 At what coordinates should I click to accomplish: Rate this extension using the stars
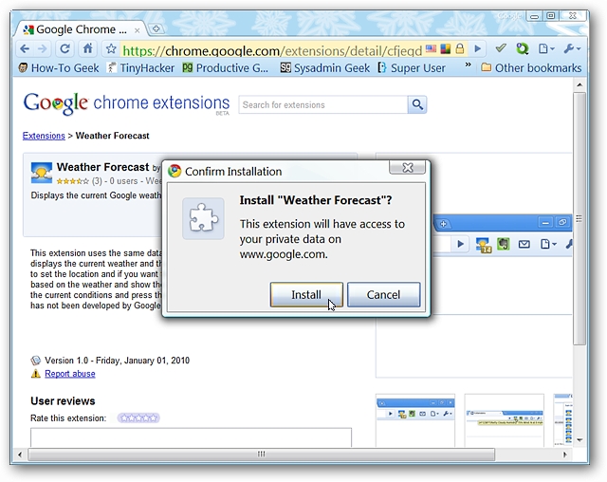click(138, 418)
